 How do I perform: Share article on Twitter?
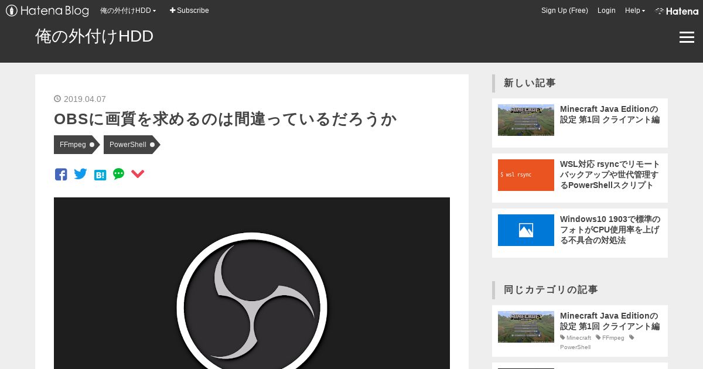click(80, 174)
